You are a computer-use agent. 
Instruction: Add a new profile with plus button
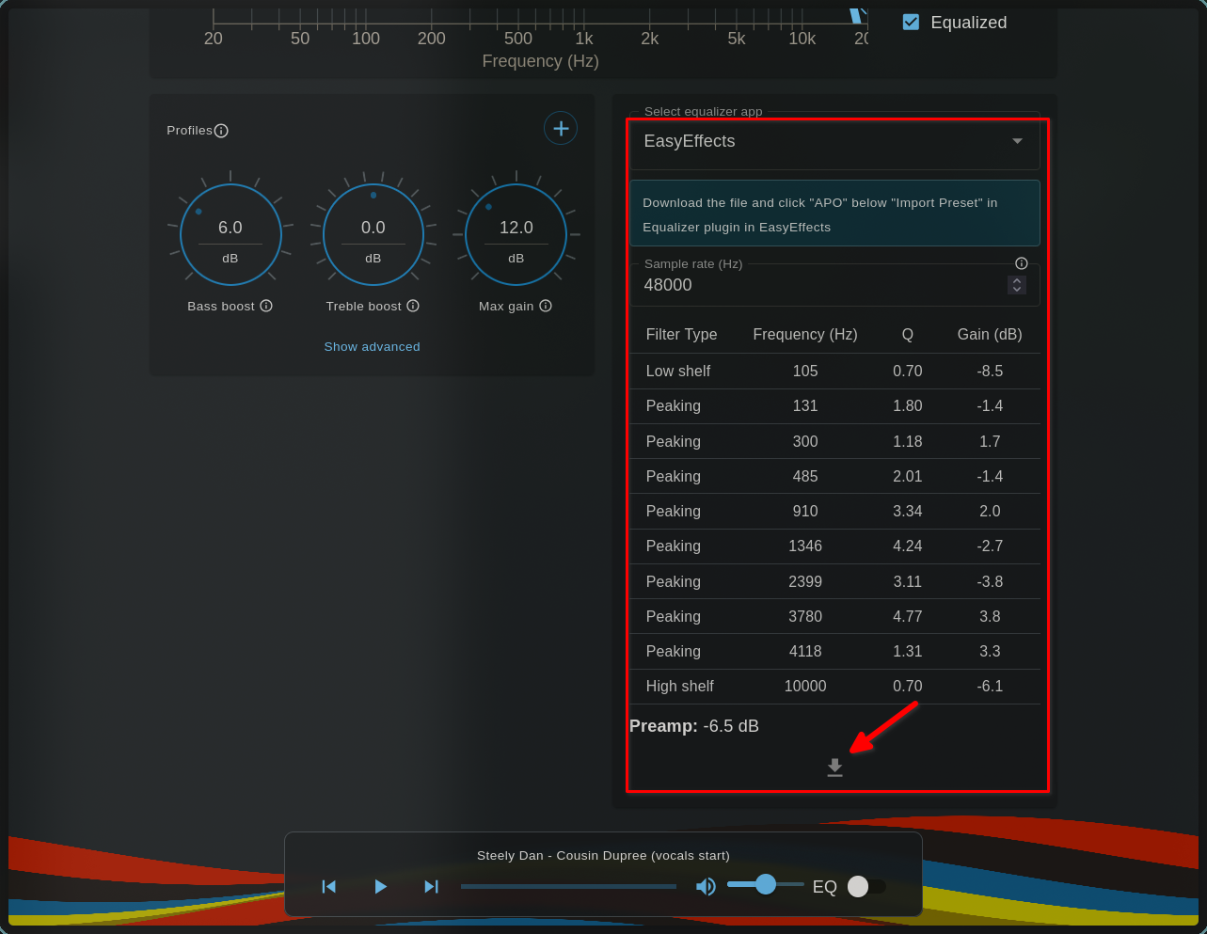click(x=561, y=128)
